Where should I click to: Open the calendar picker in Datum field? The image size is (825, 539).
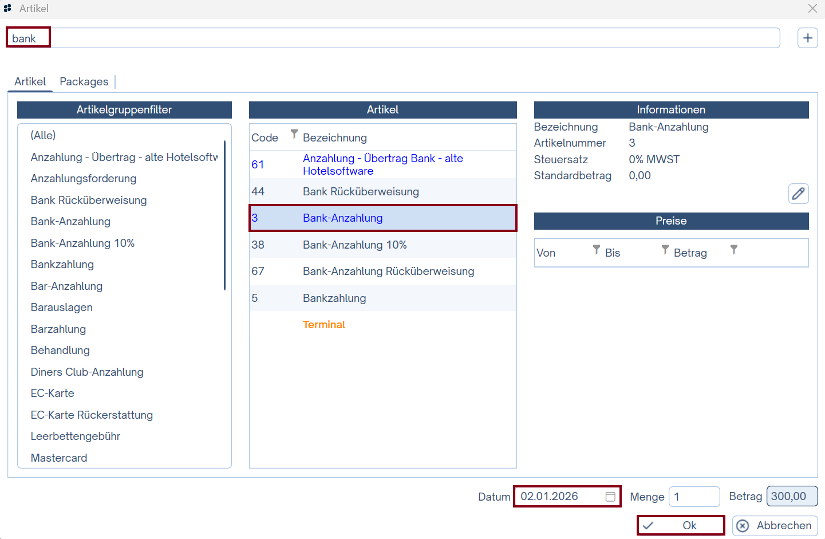610,497
